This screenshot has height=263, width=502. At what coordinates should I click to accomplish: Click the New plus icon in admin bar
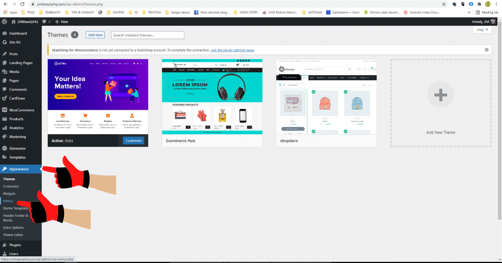pyautogui.click(x=57, y=21)
